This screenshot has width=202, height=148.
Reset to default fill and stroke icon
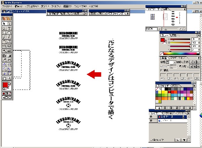4,89
